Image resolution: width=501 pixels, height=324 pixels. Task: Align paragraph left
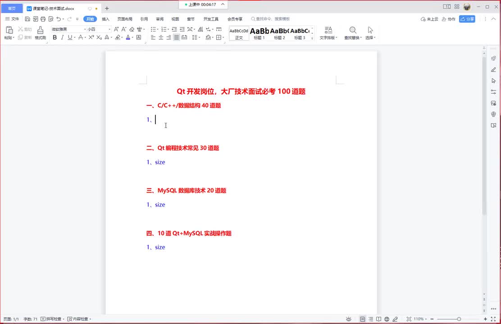(153, 37)
